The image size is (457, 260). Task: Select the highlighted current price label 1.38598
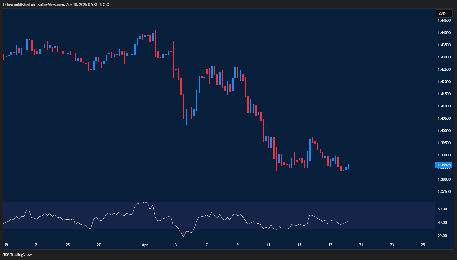click(444, 165)
